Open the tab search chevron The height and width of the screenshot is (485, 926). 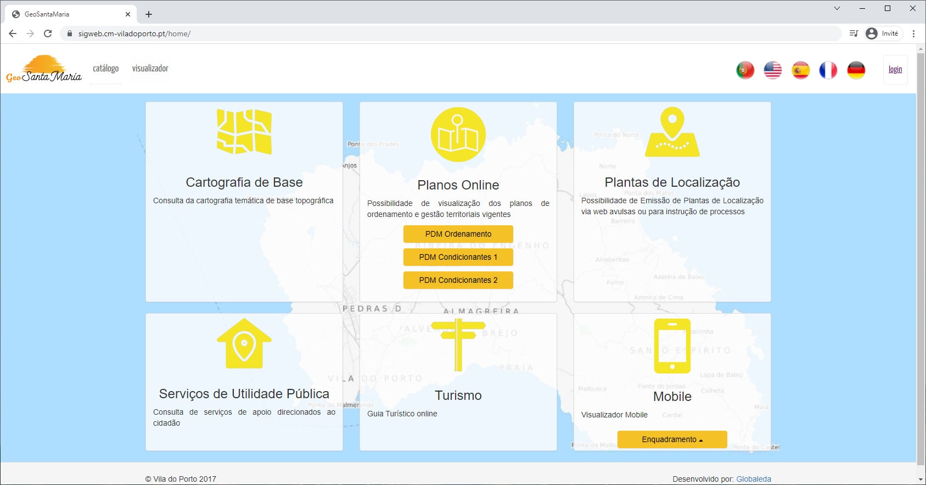pyautogui.click(x=837, y=8)
